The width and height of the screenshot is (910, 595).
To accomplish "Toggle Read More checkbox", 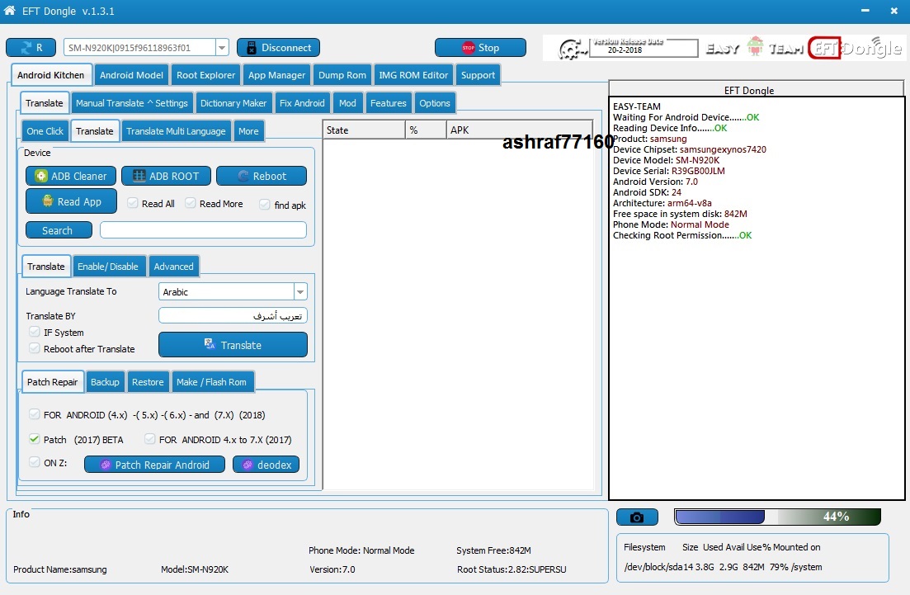I will coord(191,203).
